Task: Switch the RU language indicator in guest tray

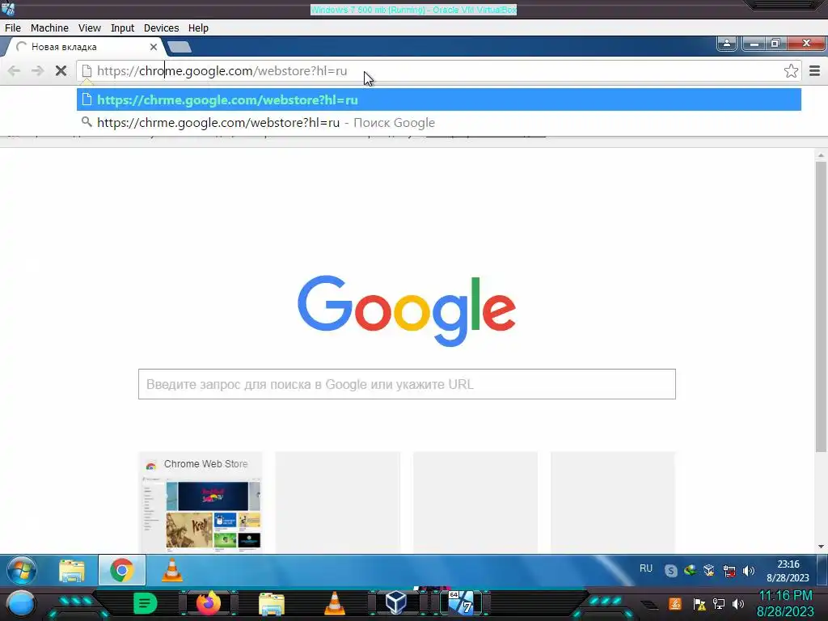Action: point(646,568)
